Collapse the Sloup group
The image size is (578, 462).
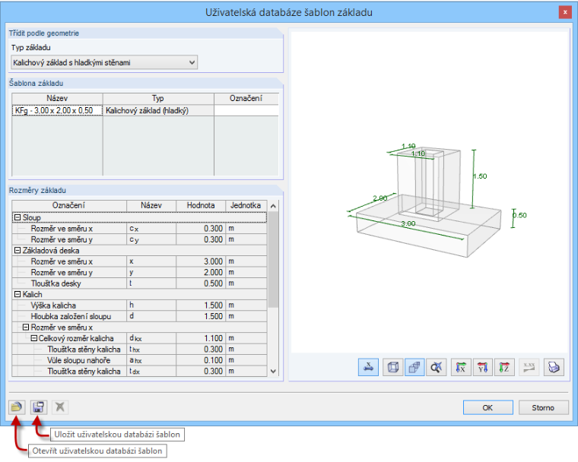tap(17, 217)
